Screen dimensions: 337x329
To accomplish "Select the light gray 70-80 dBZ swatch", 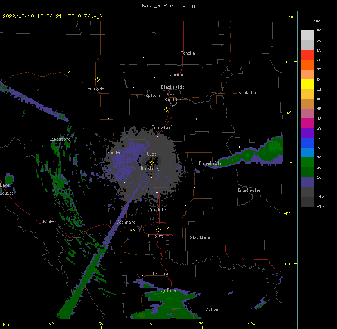I will [x=307, y=35].
